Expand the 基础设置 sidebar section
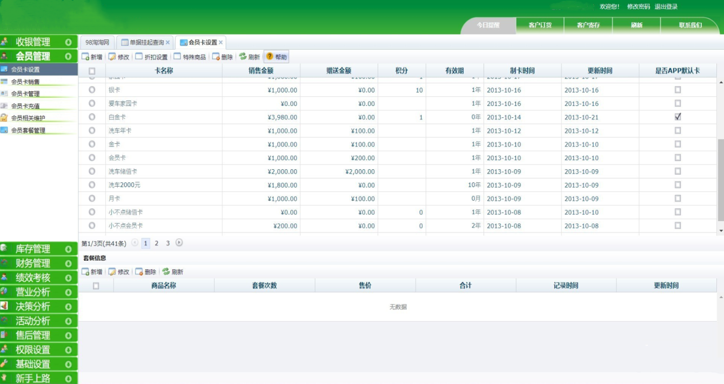The image size is (724, 384). [x=39, y=364]
